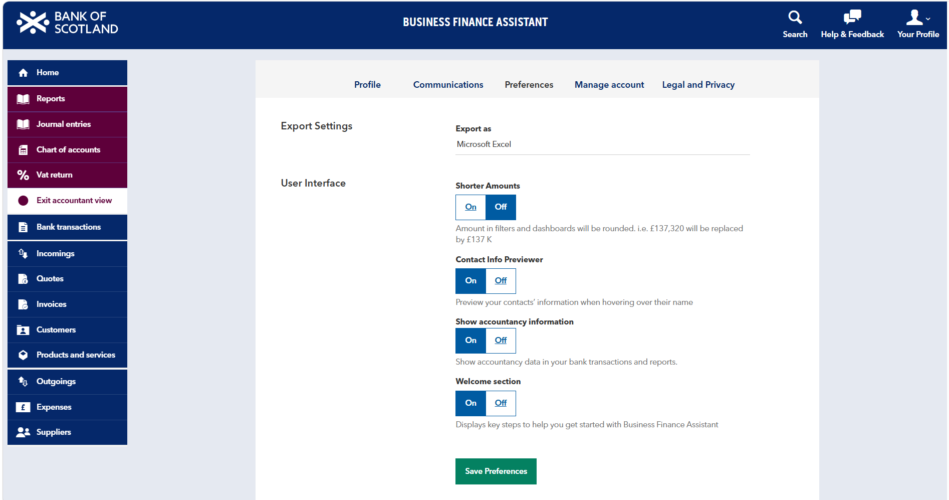This screenshot has height=500, width=949.
Task: Switch to the Legal and Privacy tab
Action: tap(698, 85)
